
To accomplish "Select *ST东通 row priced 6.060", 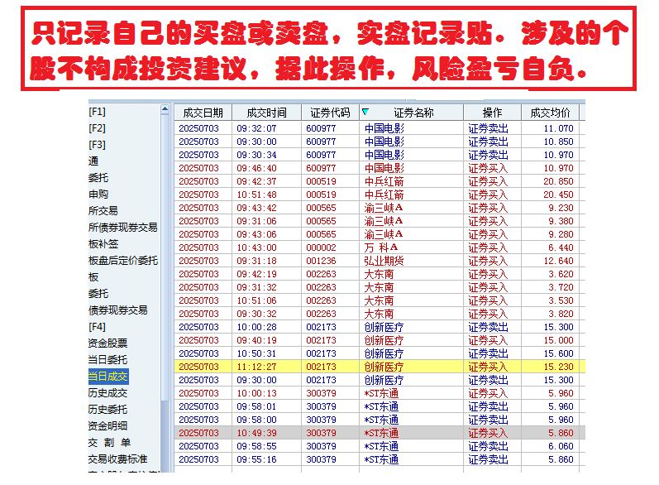I will (x=380, y=446).
